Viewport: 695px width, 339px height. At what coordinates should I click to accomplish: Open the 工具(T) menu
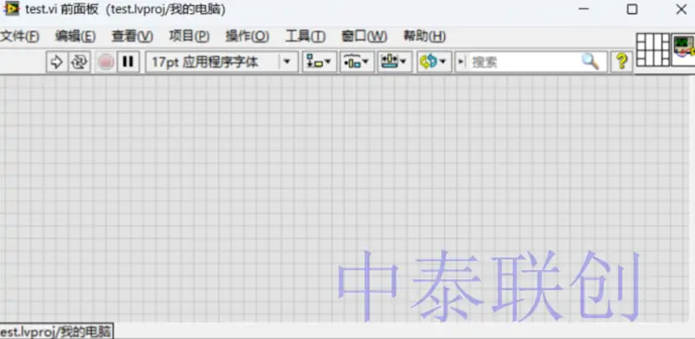[x=306, y=37]
